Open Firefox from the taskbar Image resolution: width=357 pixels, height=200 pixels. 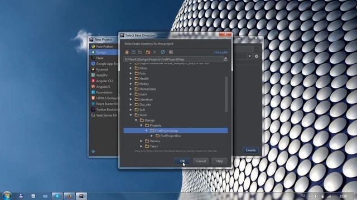(x=69, y=196)
